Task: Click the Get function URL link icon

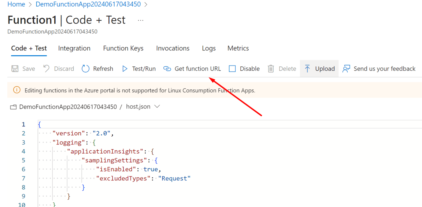Action: [167, 69]
